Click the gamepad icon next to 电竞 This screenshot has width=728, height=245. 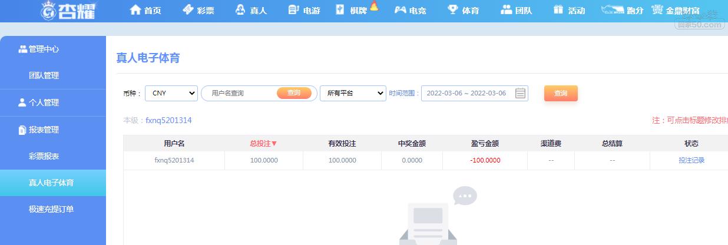pyautogui.click(x=399, y=10)
